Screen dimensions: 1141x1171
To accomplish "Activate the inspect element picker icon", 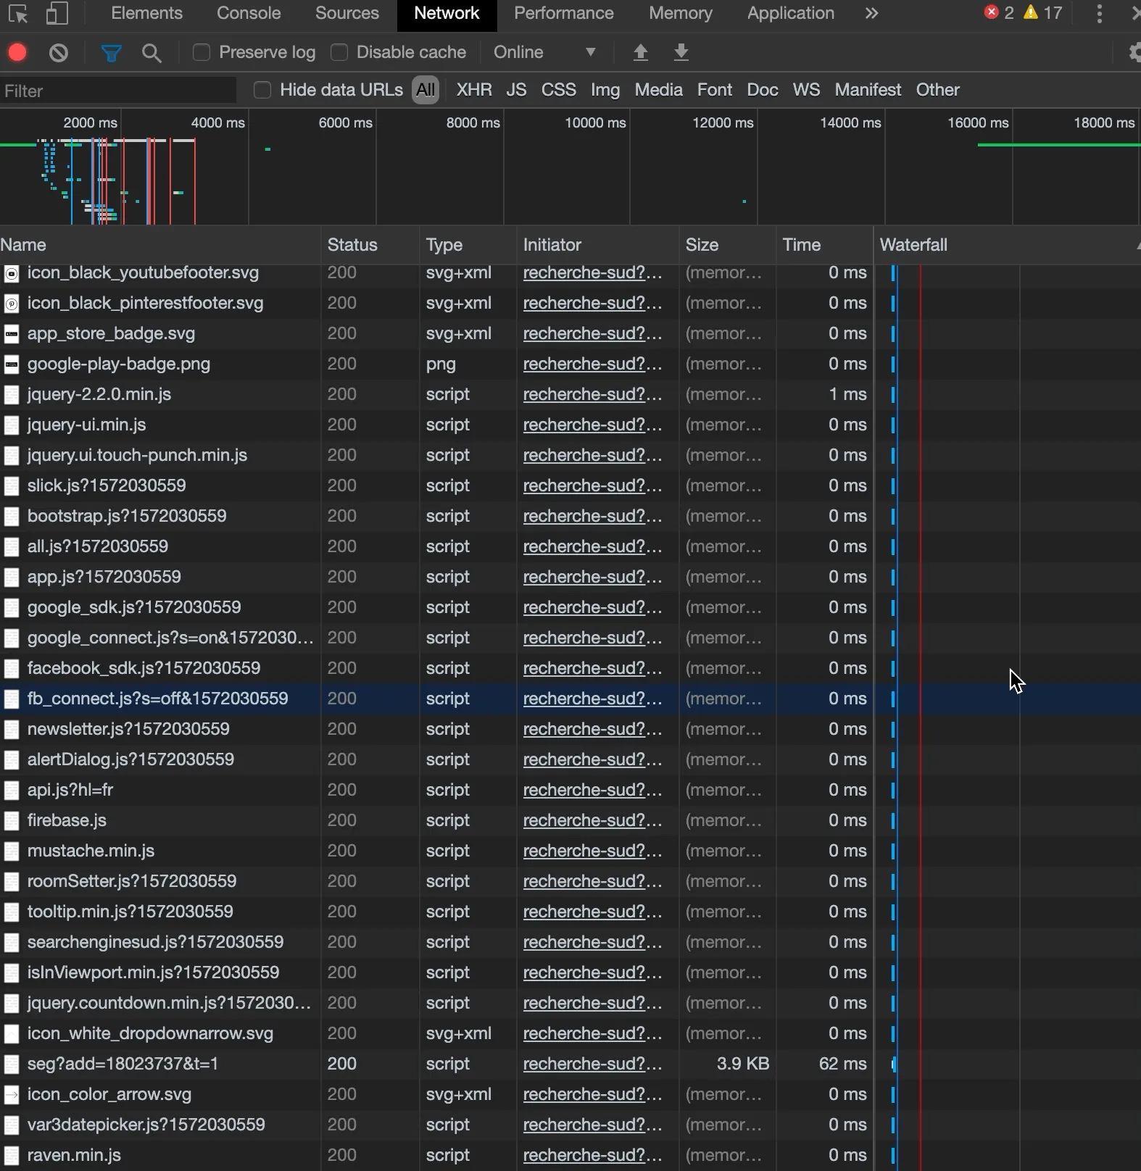I will 17,14.
